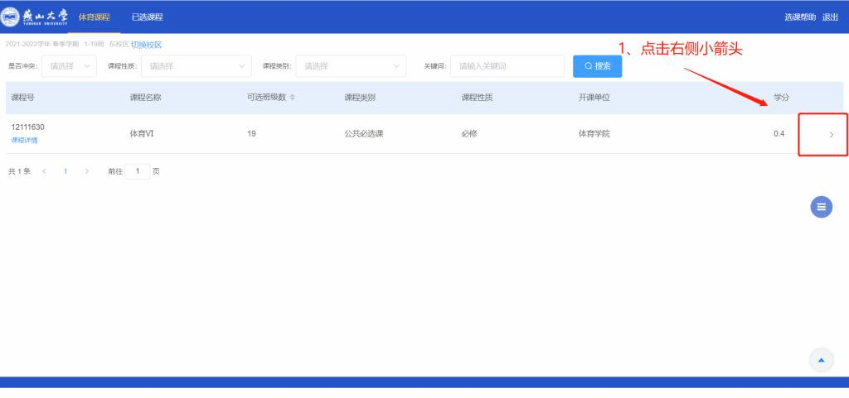Screen dimensions: 849x398
Task: Open 课程详情 link under 12111630
Action: point(24,141)
